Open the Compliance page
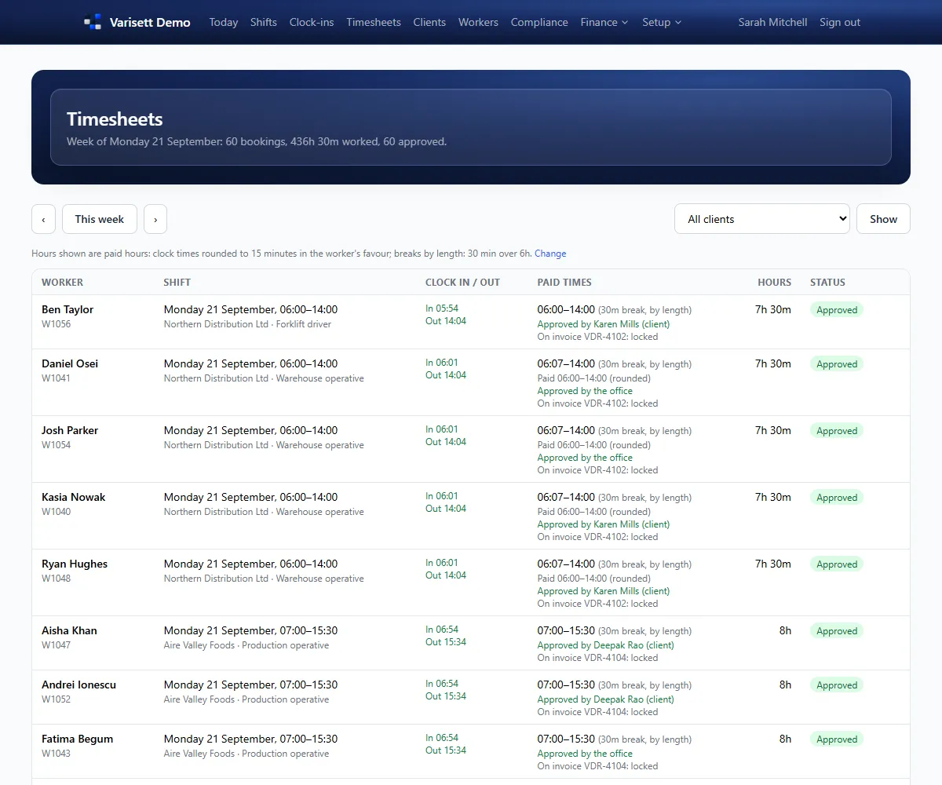The height and width of the screenshot is (785, 942). tap(539, 22)
